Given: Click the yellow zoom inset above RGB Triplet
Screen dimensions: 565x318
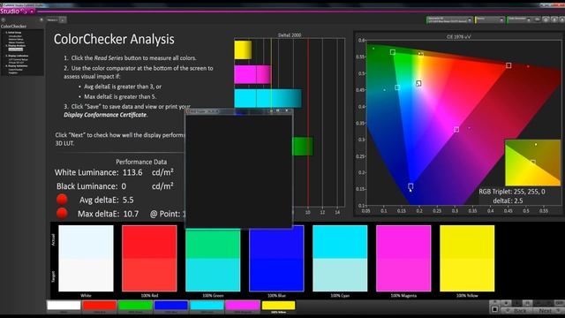Looking at the screenshot, I should (532, 163).
